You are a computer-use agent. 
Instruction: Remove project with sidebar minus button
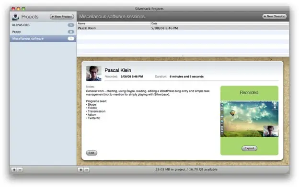click(x=20, y=170)
